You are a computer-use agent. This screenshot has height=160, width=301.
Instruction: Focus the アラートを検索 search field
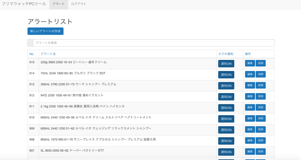(x=153, y=43)
